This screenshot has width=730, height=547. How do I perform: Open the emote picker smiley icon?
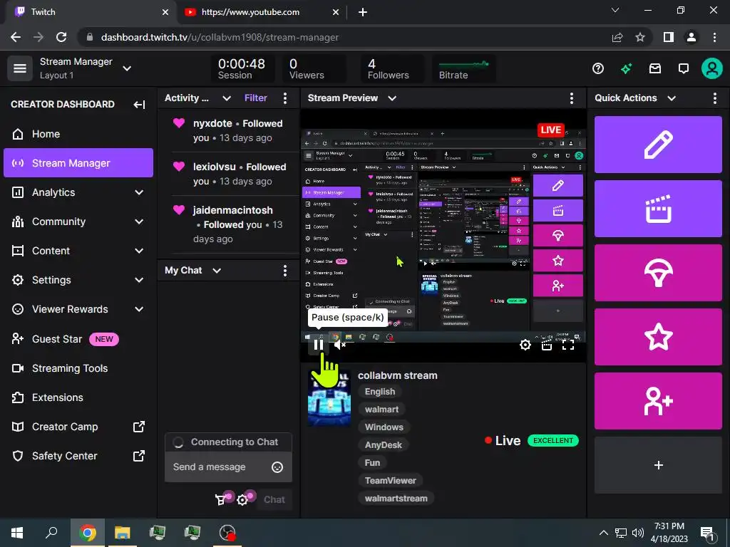coord(277,467)
